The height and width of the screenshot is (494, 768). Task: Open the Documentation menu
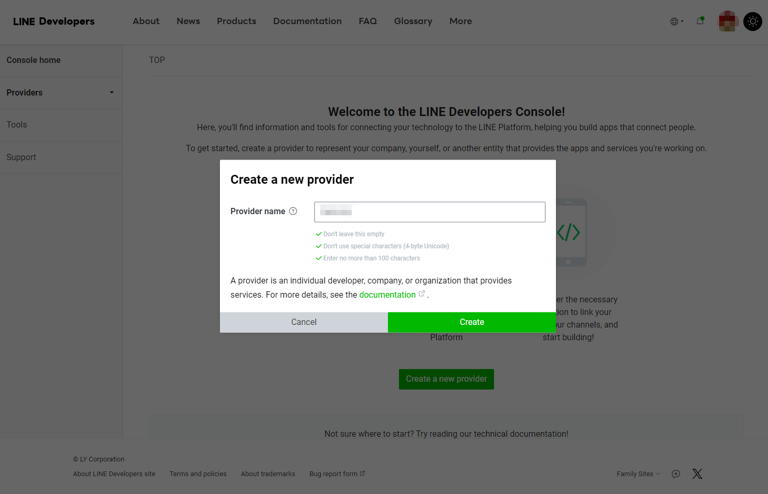tap(307, 21)
